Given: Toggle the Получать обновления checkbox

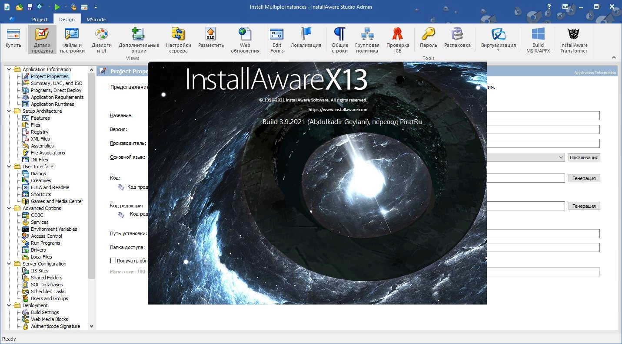Looking at the screenshot, I should tap(113, 261).
